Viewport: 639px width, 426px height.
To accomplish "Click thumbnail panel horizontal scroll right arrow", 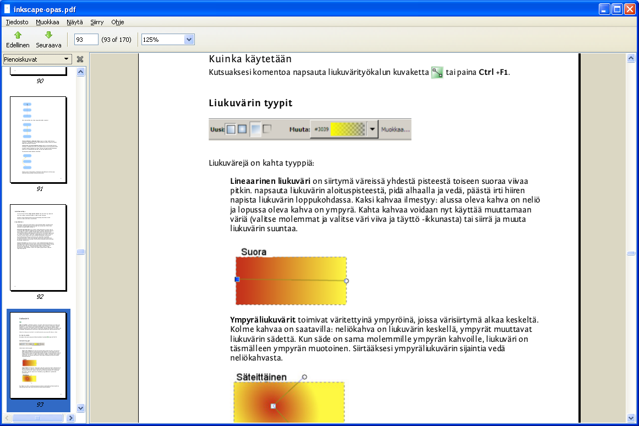I will pos(70,418).
